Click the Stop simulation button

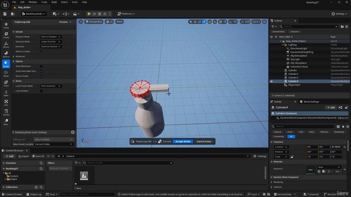point(100,14)
